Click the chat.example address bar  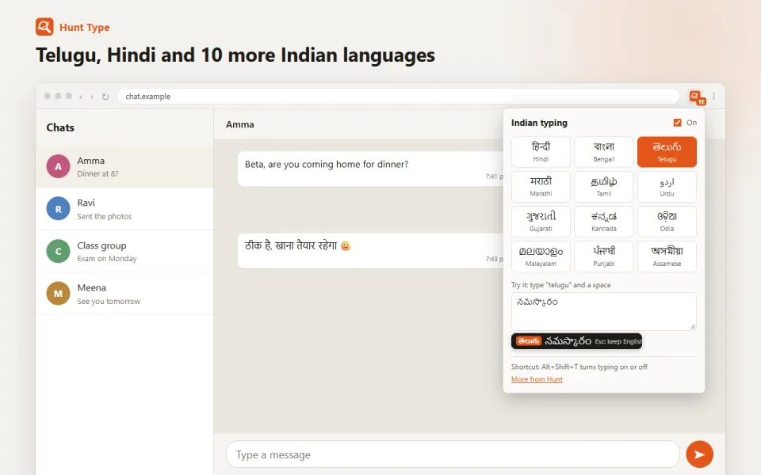(x=398, y=97)
